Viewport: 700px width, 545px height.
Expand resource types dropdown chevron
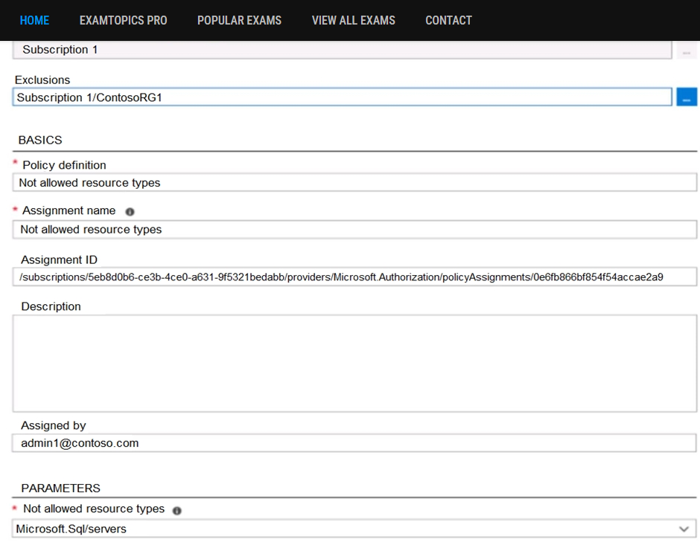[684, 529]
